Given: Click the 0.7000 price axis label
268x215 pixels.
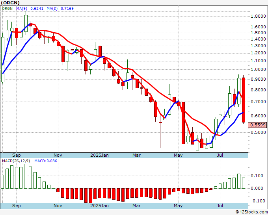Looking at the screenshot, I should click(x=258, y=102).
